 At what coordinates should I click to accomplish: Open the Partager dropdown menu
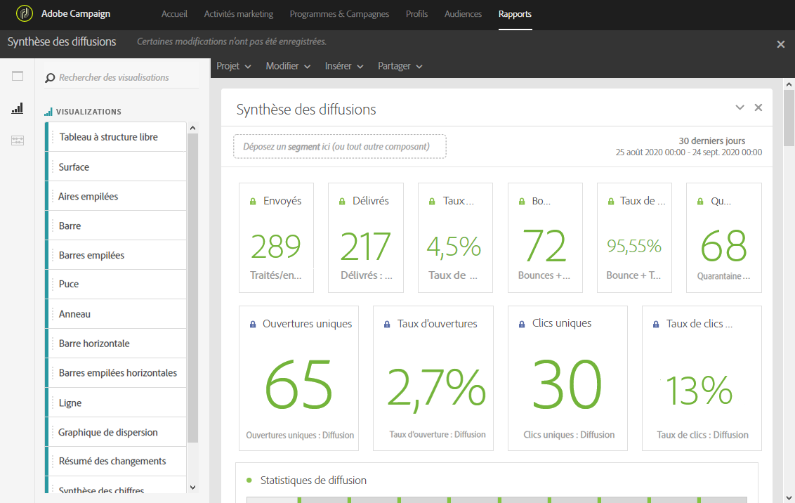coord(400,66)
